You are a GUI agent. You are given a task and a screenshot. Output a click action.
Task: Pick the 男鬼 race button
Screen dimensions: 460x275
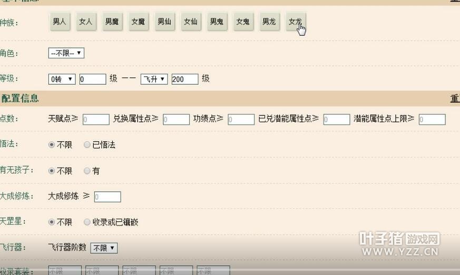(x=217, y=22)
